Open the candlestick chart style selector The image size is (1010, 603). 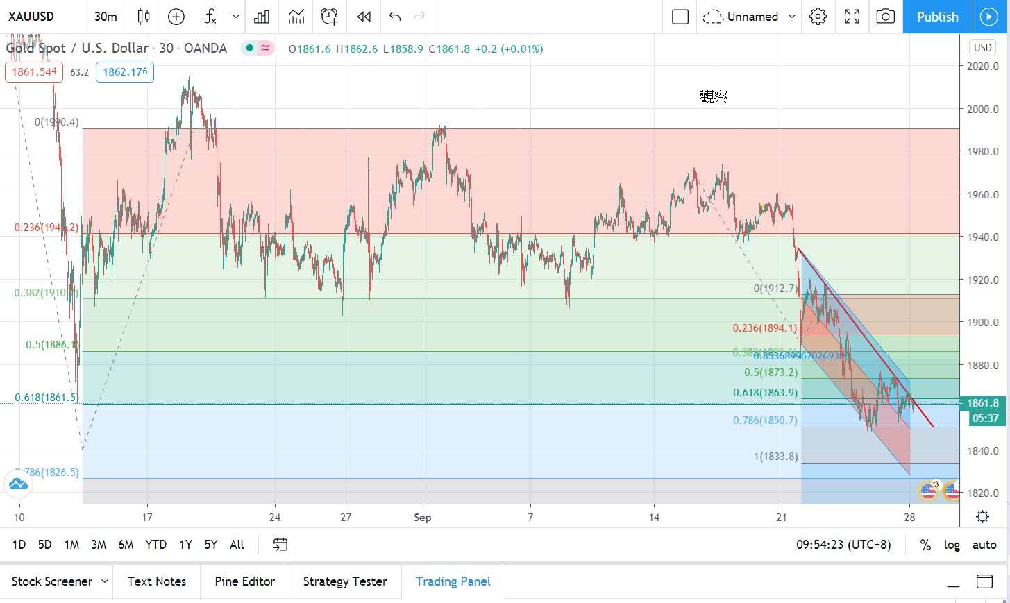click(x=144, y=17)
